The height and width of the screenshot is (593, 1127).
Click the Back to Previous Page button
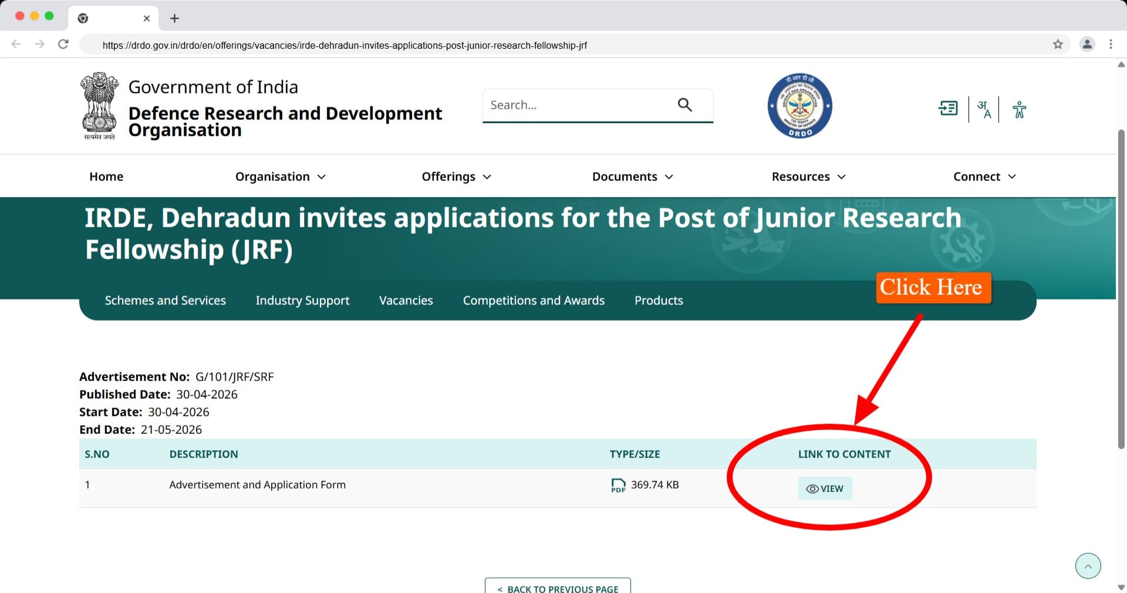558,587
